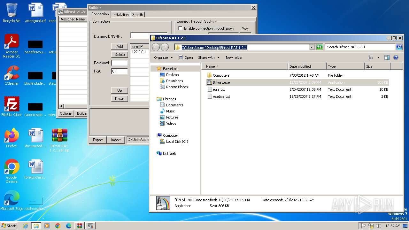The image size is (409, 230).
Task: Open Local Disk (C:) in navigation pane
Action: [x=174, y=142]
